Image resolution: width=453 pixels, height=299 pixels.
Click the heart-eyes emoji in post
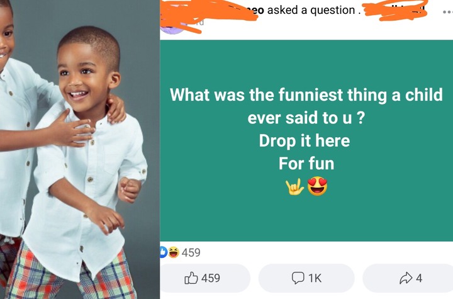(x=317, y=186)
